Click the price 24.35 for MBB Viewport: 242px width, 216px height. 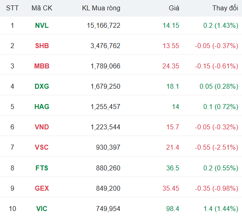tap(171, 66)
